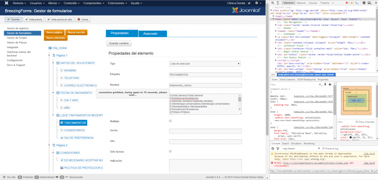Switch to the Event Listeners tab in DevTools

tap(287, 80)
